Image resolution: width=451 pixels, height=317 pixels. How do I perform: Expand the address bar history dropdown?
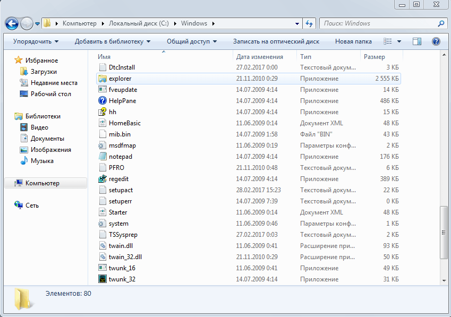(x=297, y=23)
